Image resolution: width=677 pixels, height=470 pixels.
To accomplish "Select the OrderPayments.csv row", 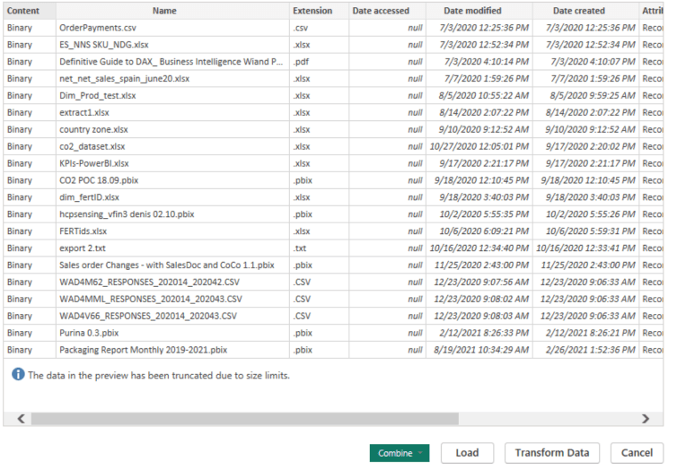I will (96, 28).
